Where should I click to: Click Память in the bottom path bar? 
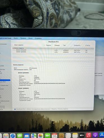click(x=54, y=109)
